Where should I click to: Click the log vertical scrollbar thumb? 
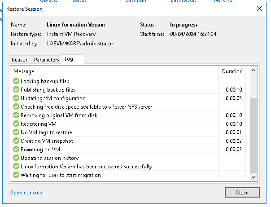254,136
